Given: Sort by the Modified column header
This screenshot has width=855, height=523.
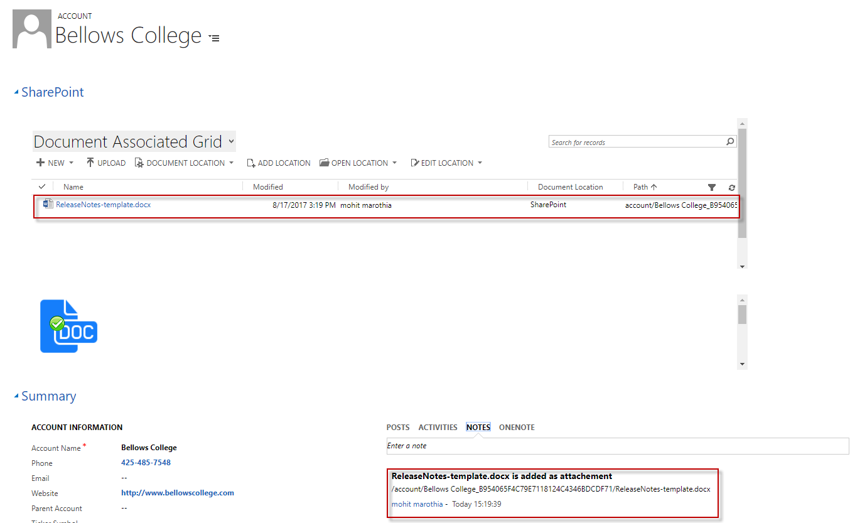Looking at the screenshot, I should tap(268, 187).
